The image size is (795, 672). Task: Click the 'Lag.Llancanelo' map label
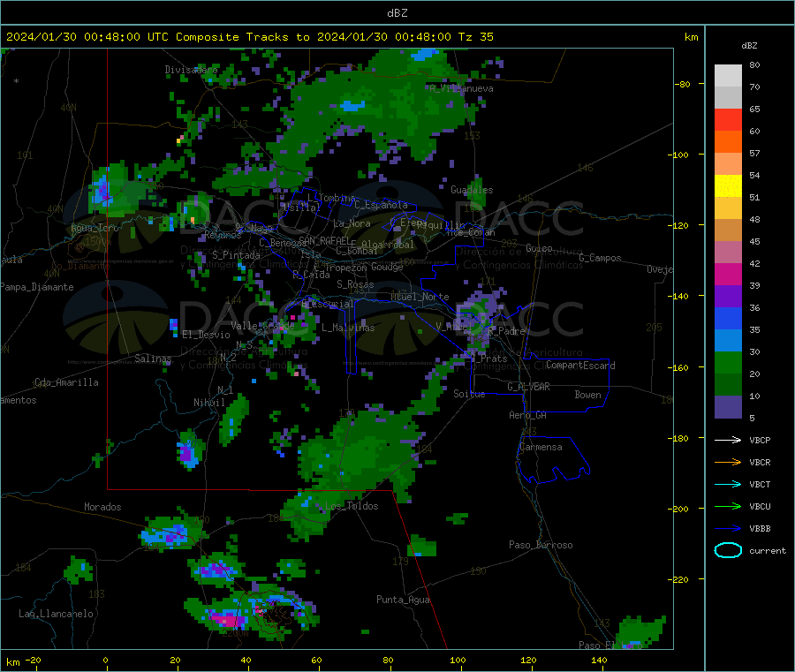point(56,614)
